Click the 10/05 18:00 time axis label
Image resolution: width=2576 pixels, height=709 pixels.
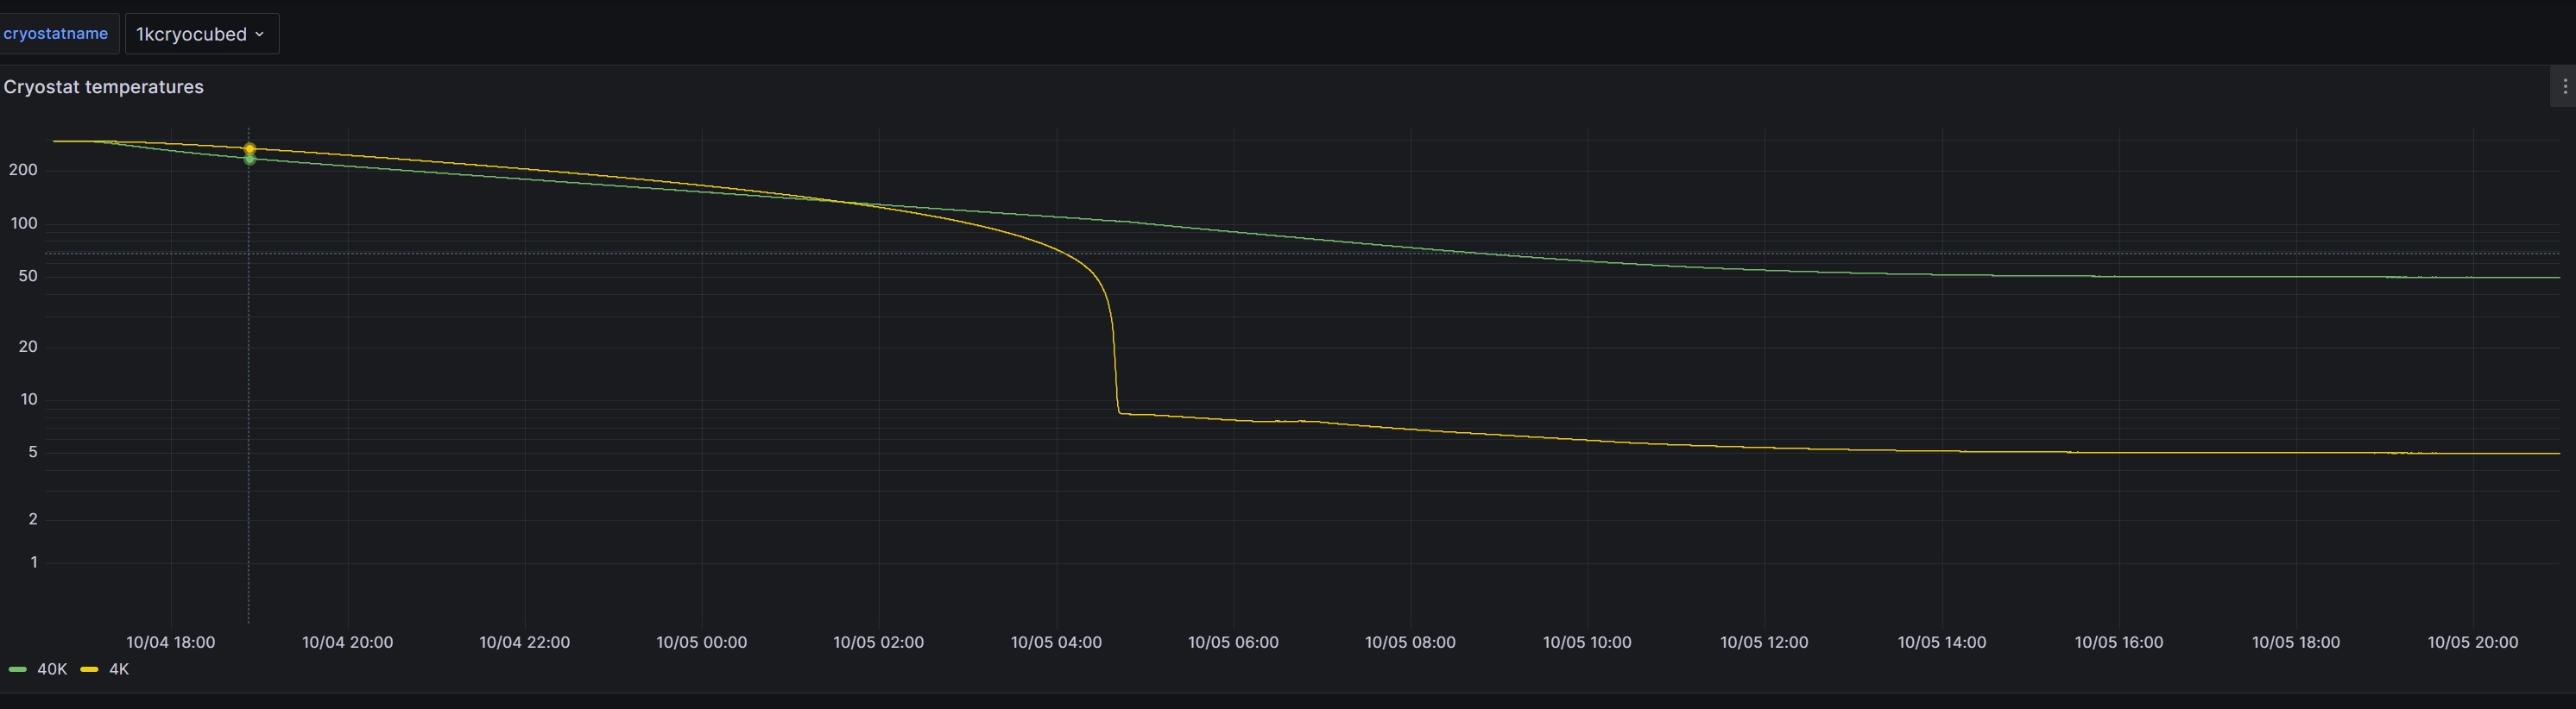[x=2296, y=642]
